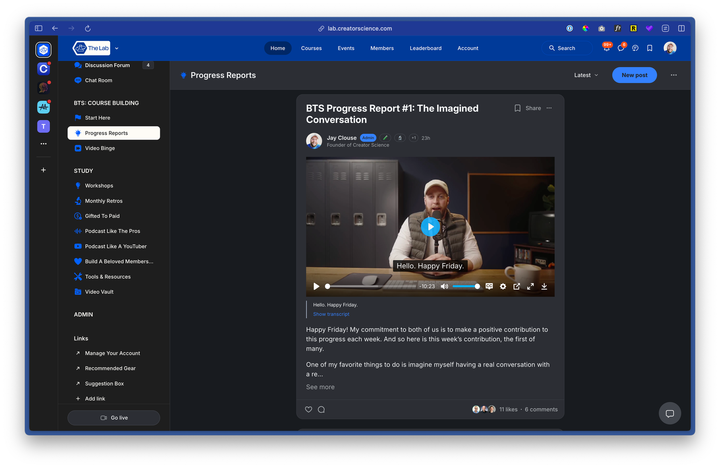
Task: Open Gifted To Paid space
Action: (114, 216)
